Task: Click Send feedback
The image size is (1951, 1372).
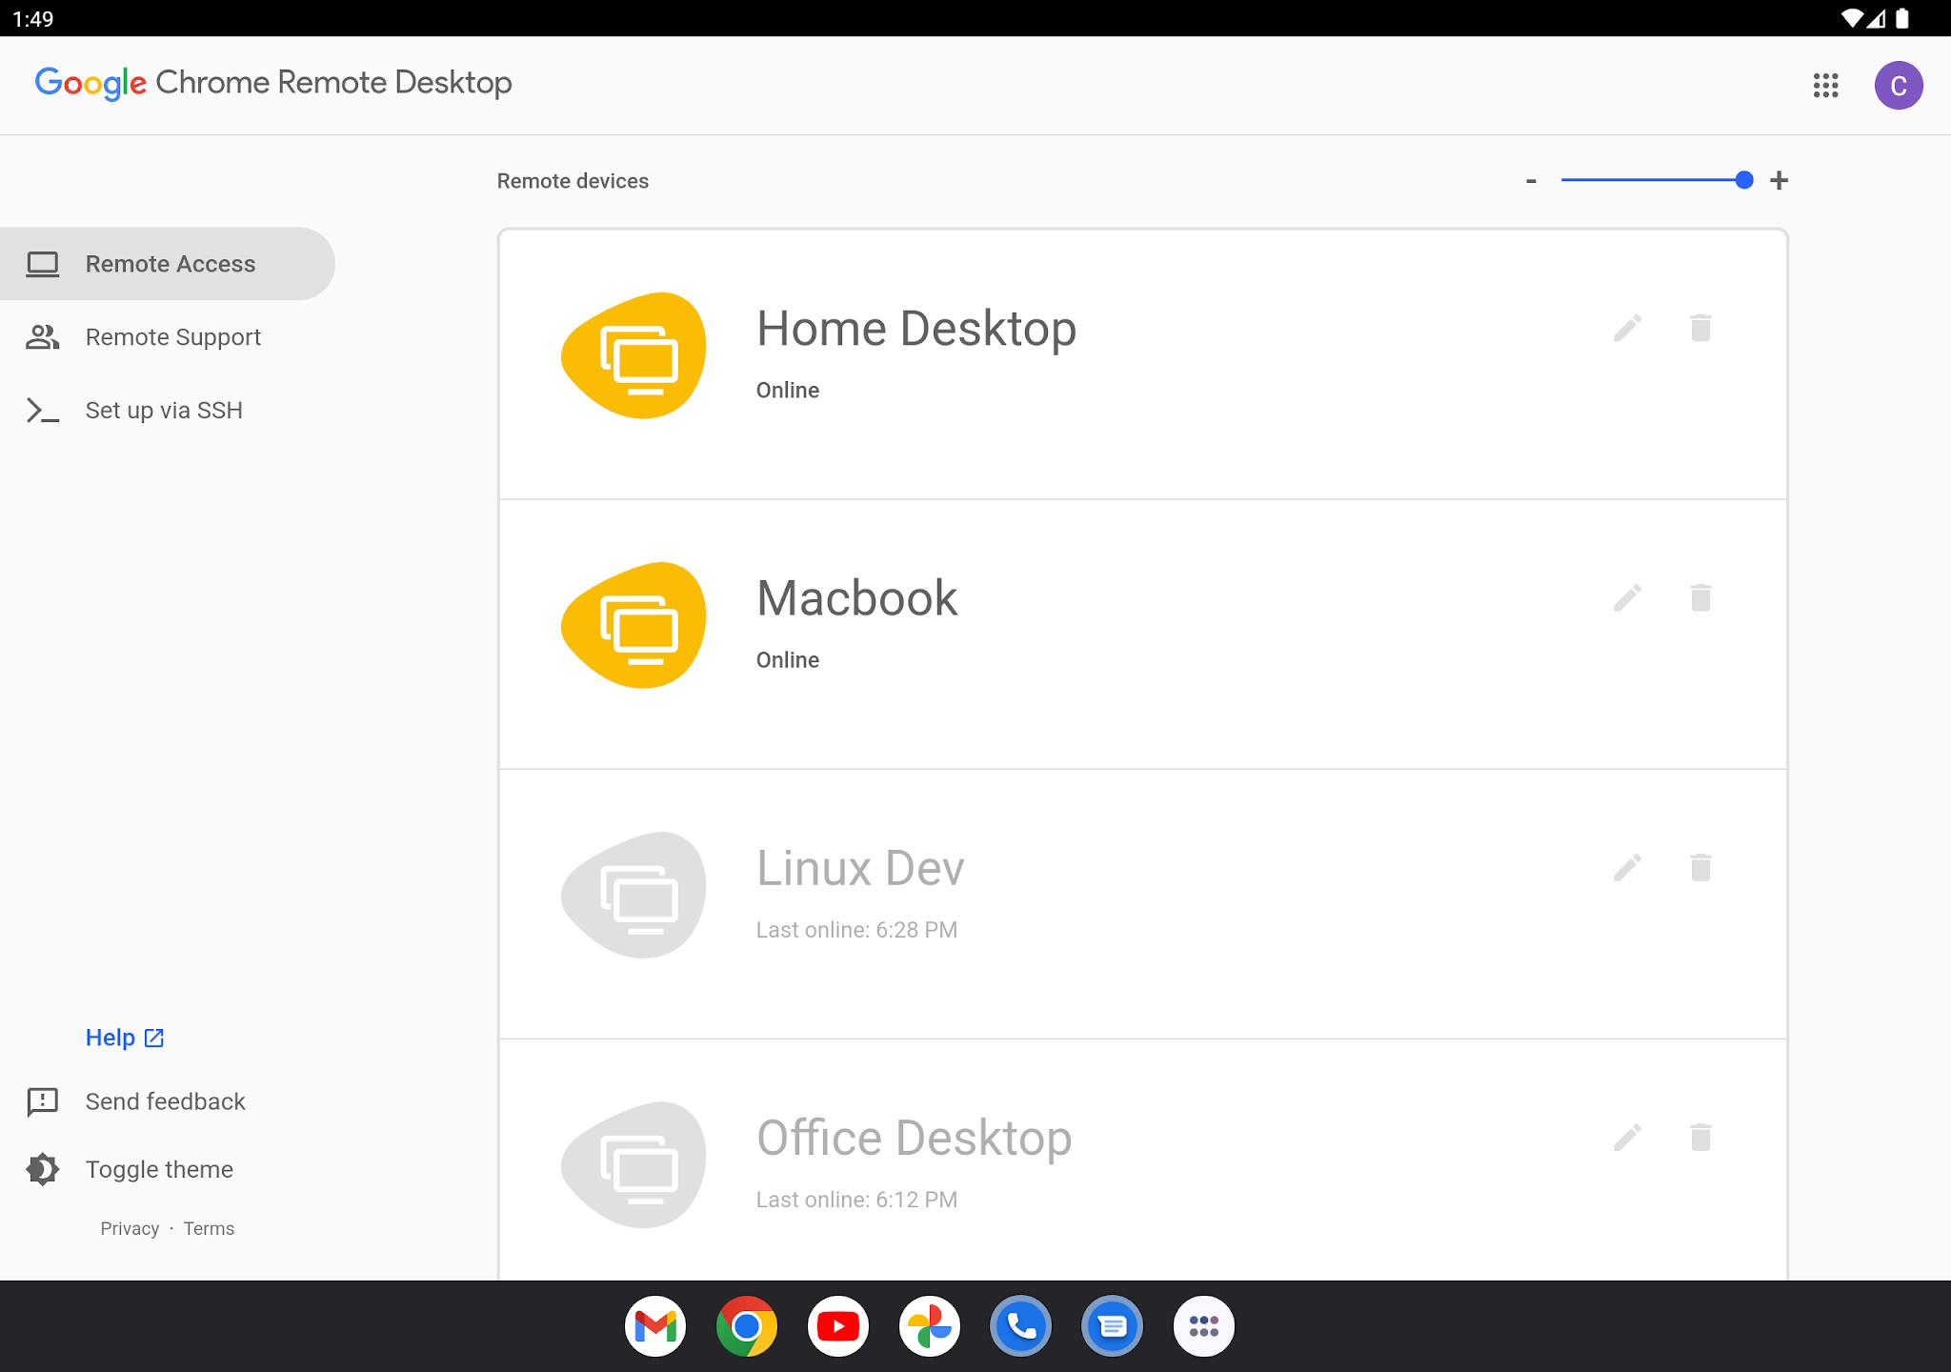Action: click(x=165, y=1101)
